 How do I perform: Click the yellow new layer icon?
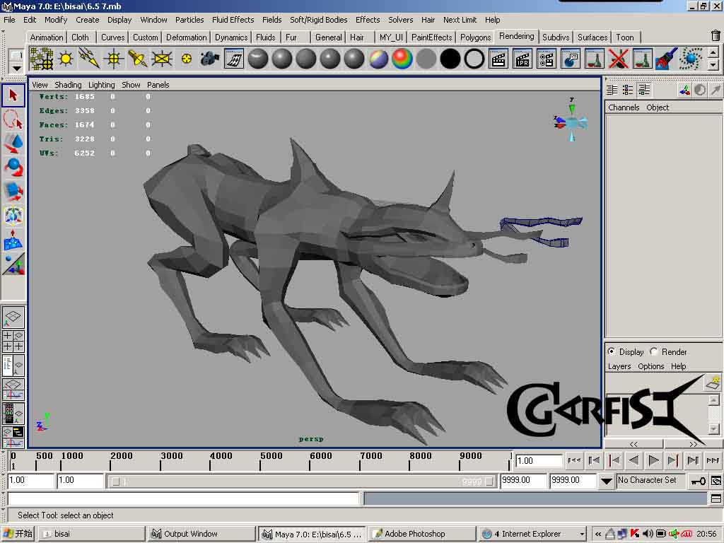[713, 383]
